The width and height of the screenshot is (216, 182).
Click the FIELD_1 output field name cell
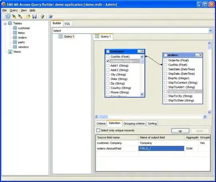click(x=161, y=148)
